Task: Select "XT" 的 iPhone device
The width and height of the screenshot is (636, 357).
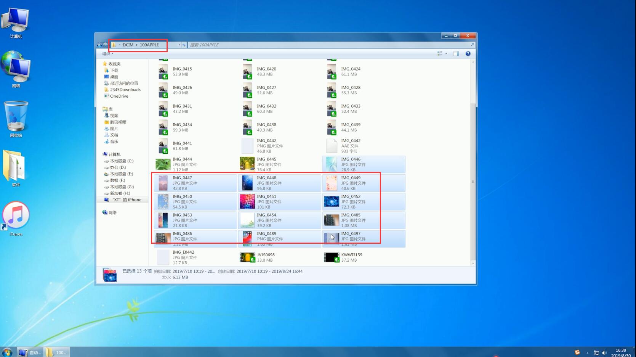Action: (123, 200)
